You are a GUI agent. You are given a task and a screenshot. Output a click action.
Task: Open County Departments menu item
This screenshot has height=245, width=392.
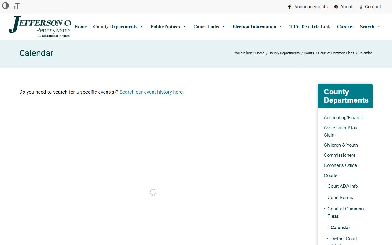tap(115, 27)
